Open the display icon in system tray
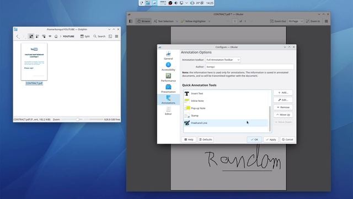Screen dimensions: 353x199 tap(181, 3)
